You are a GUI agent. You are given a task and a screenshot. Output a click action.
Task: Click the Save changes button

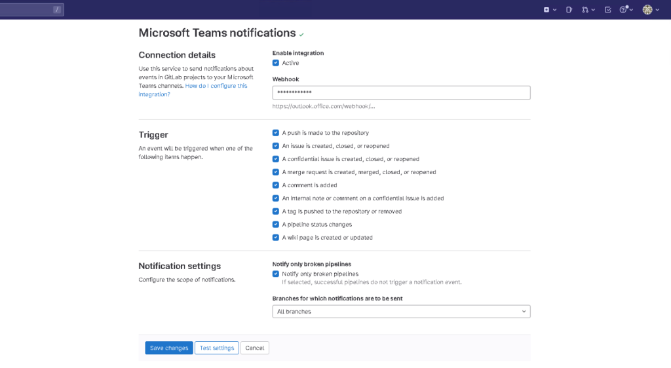pos(168,348)
